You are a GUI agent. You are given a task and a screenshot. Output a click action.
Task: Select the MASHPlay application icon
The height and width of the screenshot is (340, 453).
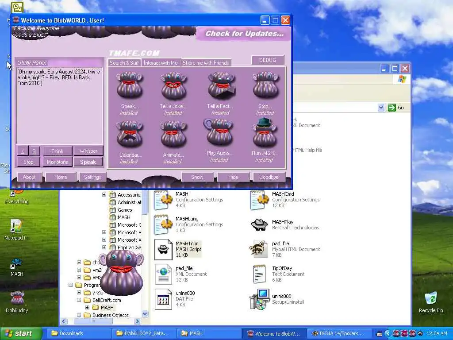click(285, 224)
